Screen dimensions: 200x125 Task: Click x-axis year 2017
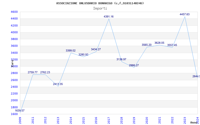pos(109,120)
